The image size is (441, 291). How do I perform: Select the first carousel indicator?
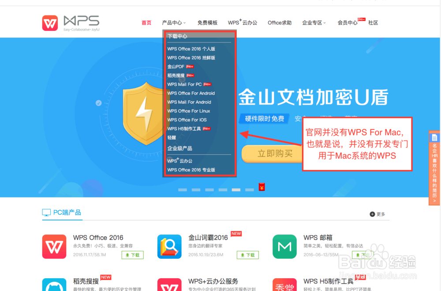[x=183, y=190]
